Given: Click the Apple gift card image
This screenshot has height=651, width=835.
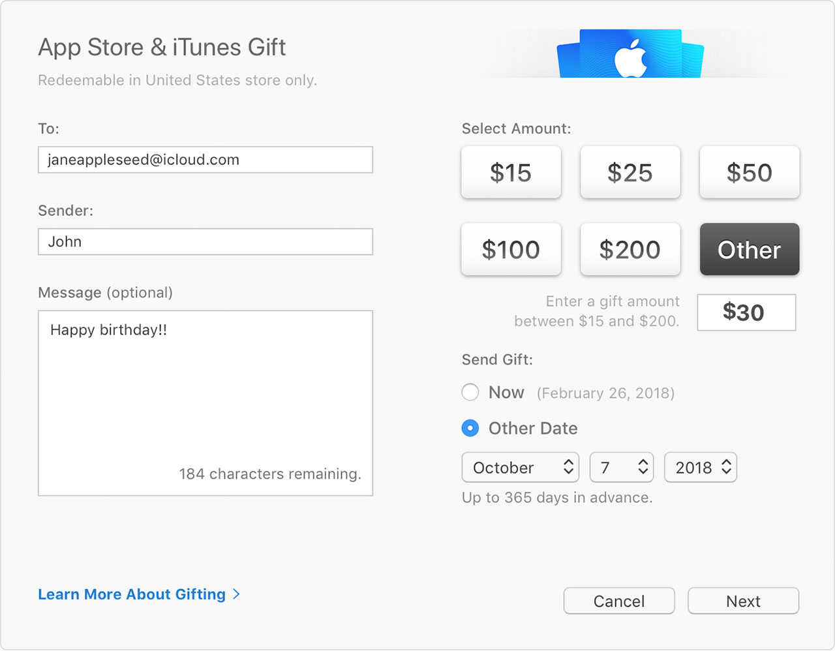Looking at the screenshot, I should tap(630, 53).
